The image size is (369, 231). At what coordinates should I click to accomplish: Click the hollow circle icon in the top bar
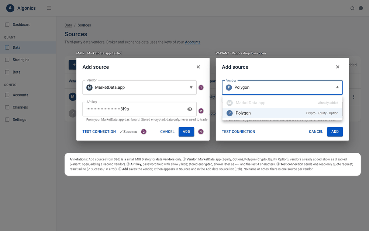click(x=352, y=8)
